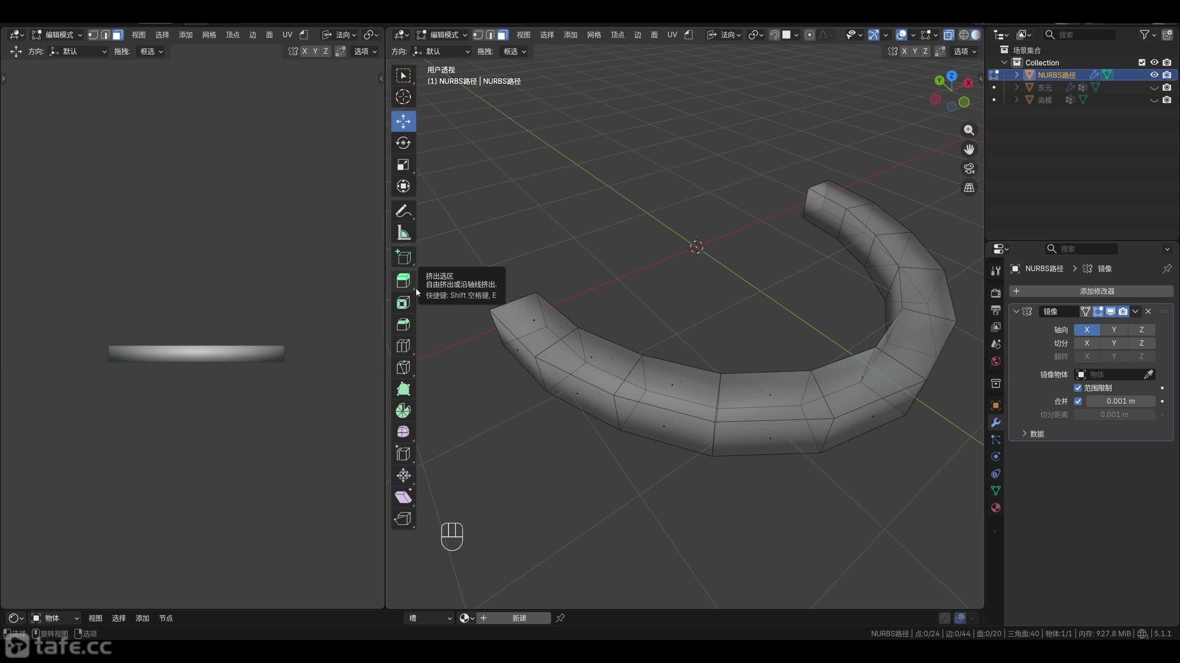Select the Transform tool
The height and width of the screenshot is (663, 1180).
pos(403,186)
